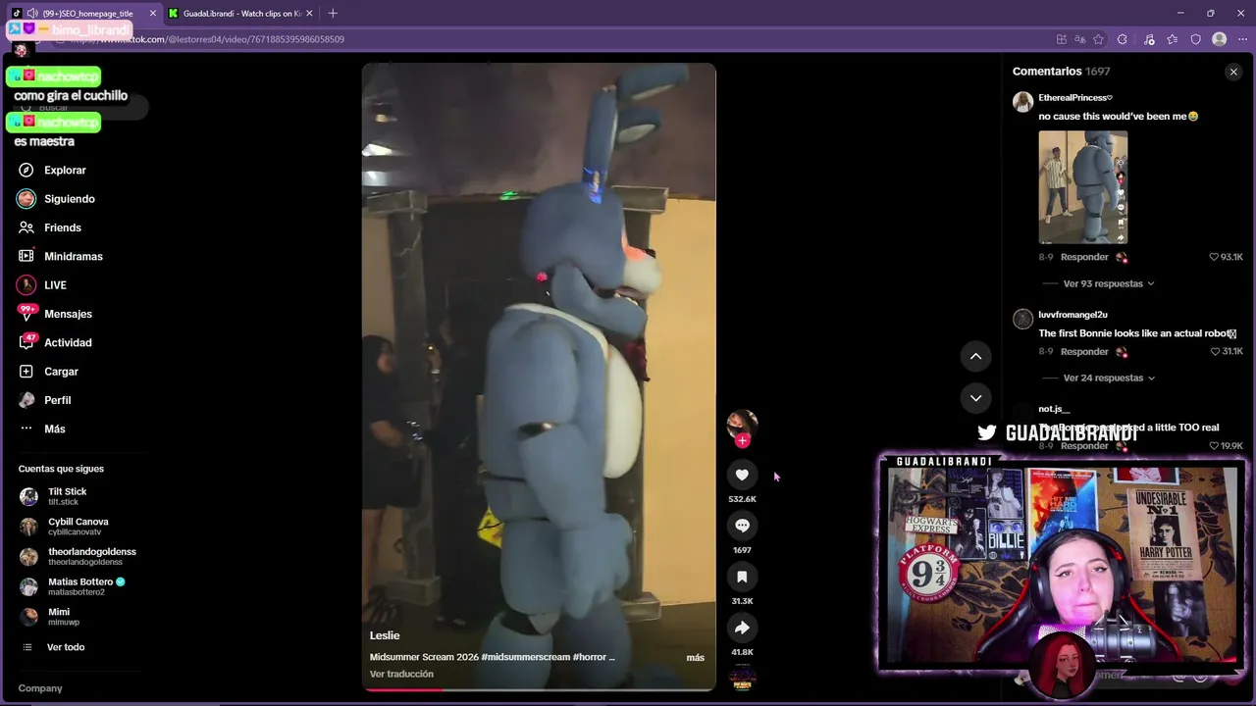Reply to EtherealPrincess's comment
Image resolution: width=1256 pixels, height=706 pixels.
(x=1084, y=257)
